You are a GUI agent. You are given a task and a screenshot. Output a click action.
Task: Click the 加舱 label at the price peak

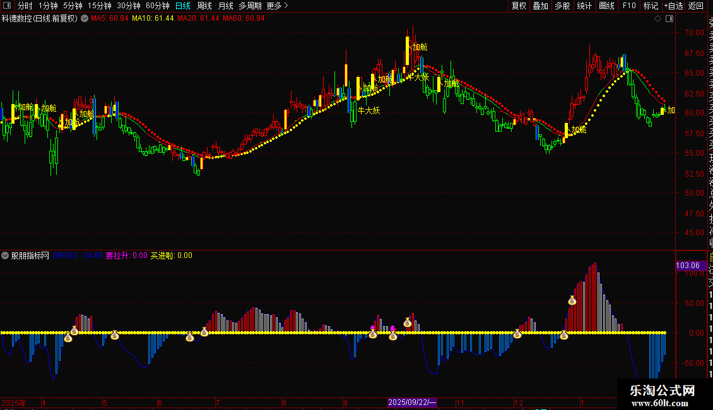420,47
